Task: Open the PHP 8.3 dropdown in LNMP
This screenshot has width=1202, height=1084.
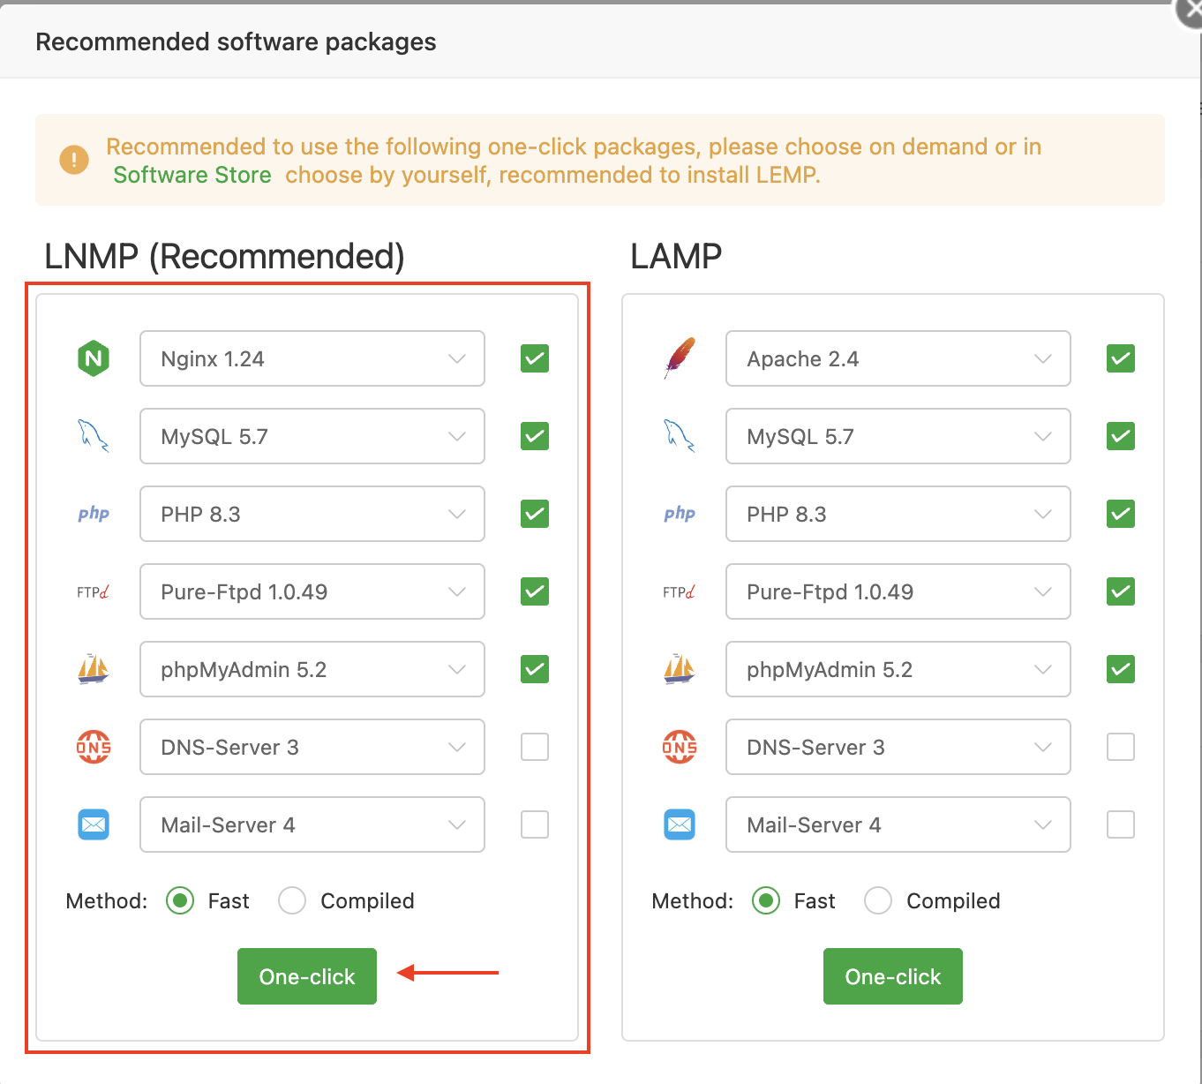Action: (312, 514)
